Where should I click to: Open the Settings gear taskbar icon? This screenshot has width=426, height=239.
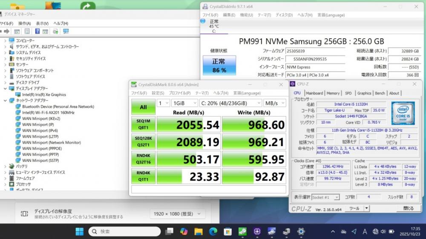pos(301,231)
